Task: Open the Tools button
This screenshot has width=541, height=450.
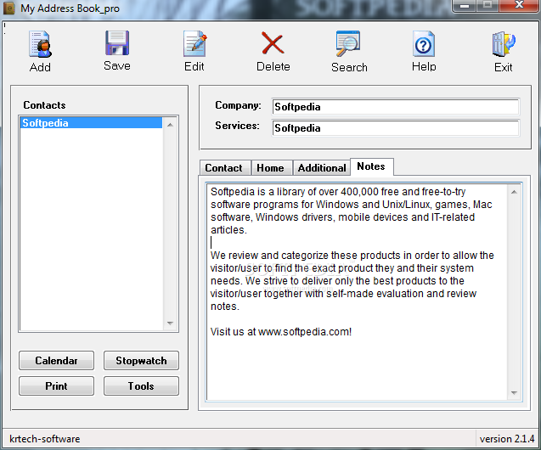Action: click(x=141, y=385)
